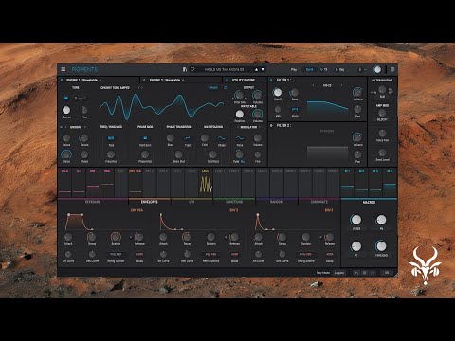Click the Filter 1 Cutoff knob

(x=278, y=92)
